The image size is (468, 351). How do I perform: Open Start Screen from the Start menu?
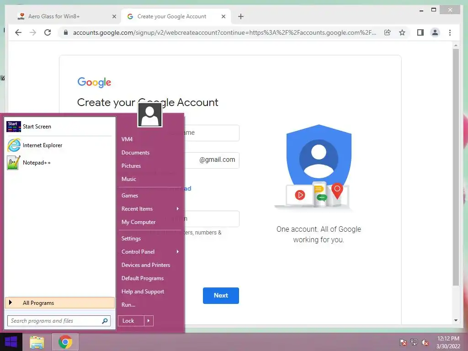click(59, 127)
